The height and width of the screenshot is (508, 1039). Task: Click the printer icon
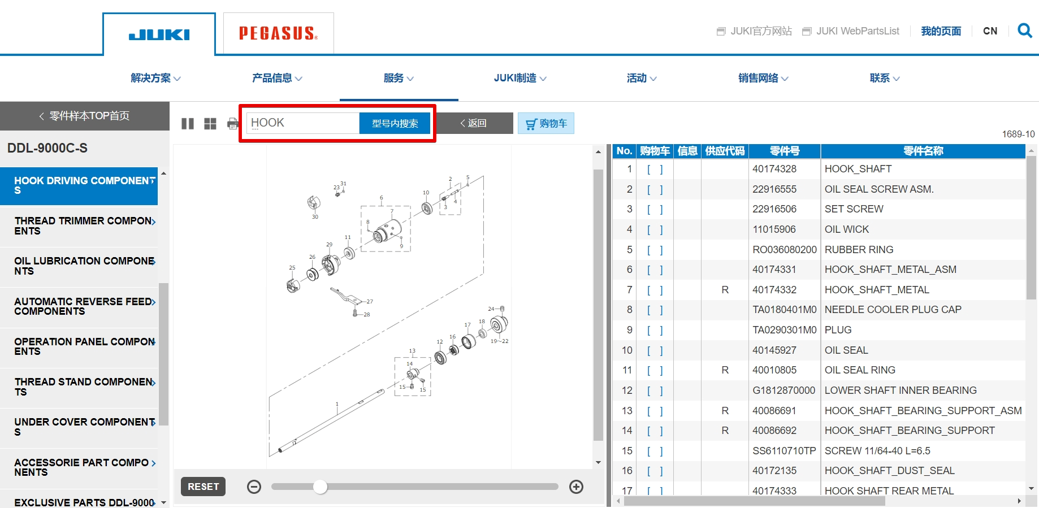point(232,124)
